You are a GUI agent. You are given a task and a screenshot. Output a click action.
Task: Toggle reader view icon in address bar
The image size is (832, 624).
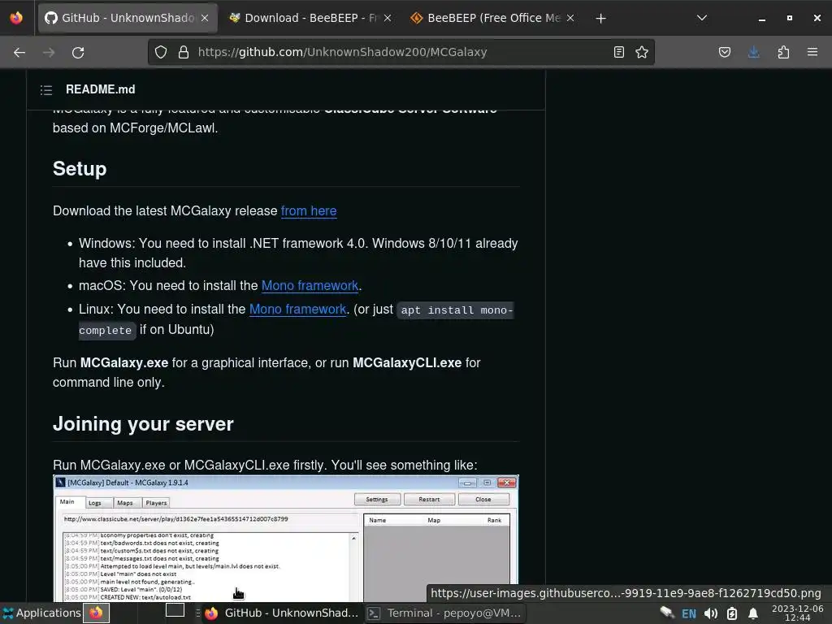[x=618, y=52]
